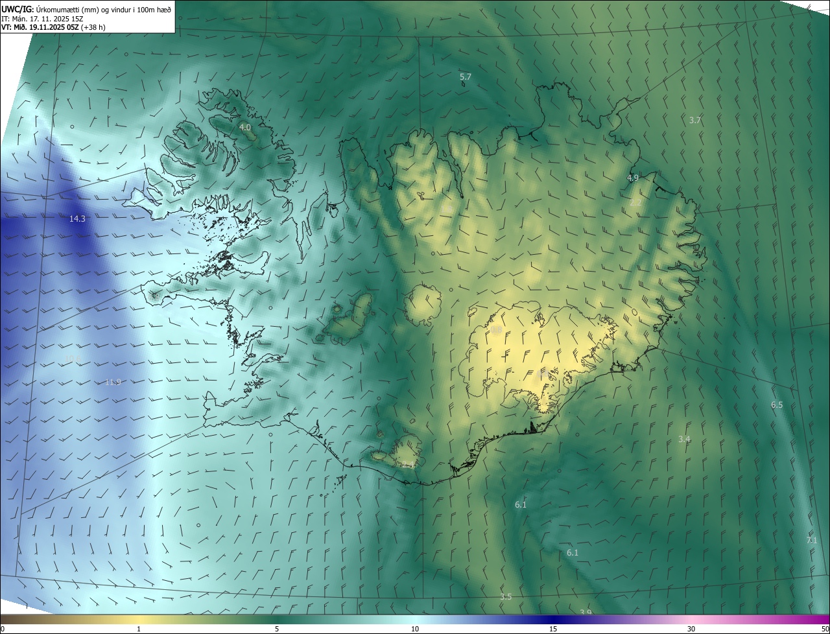
Task: Click the 3.9 value label
Action: click(586, 613)
